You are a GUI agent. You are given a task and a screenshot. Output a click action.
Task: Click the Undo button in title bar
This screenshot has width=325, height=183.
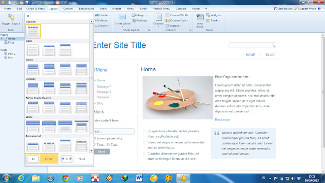pos(37,3)
